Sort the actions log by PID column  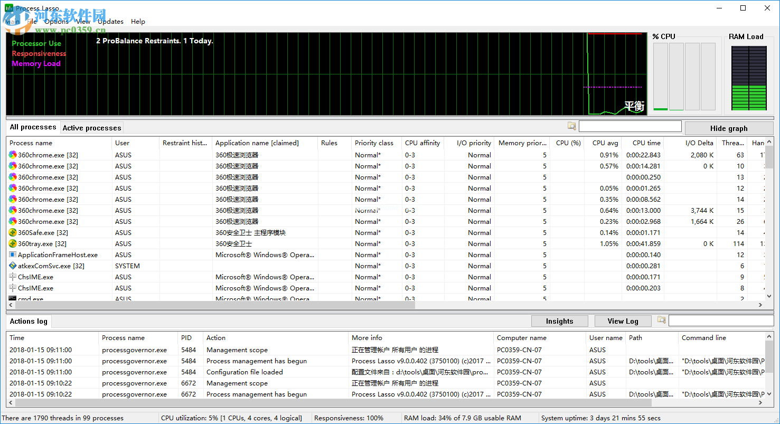[x=191, y=338]
